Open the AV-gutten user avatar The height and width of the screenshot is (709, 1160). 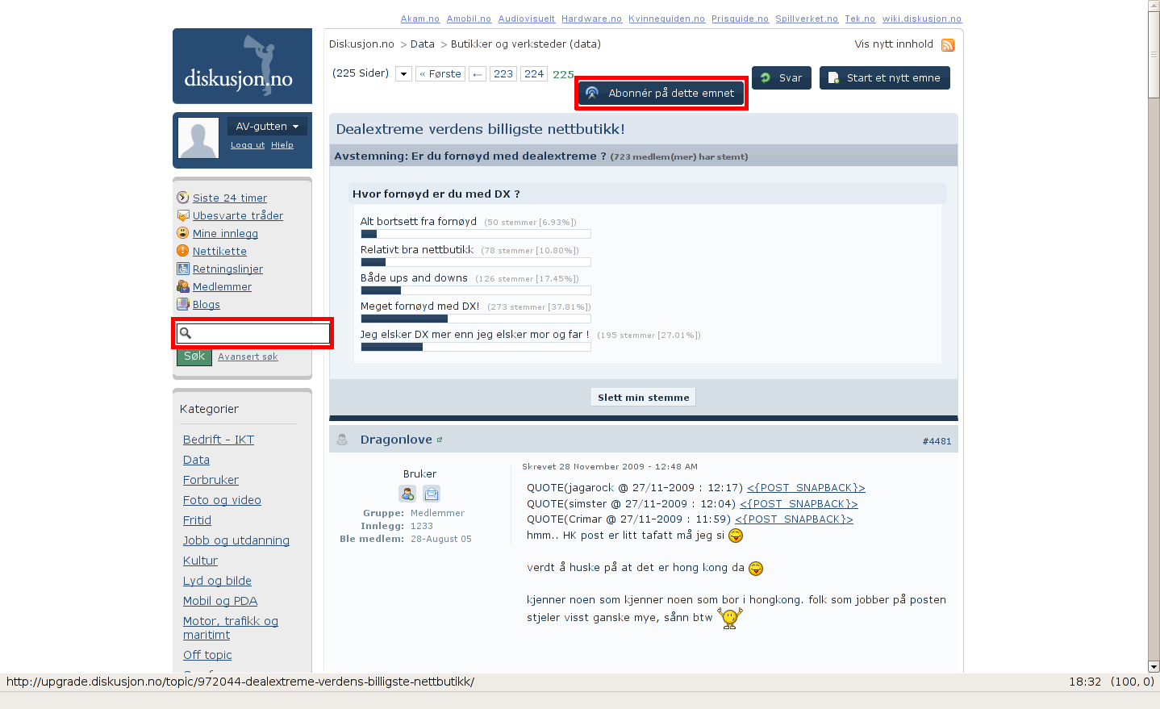[198, 138]
